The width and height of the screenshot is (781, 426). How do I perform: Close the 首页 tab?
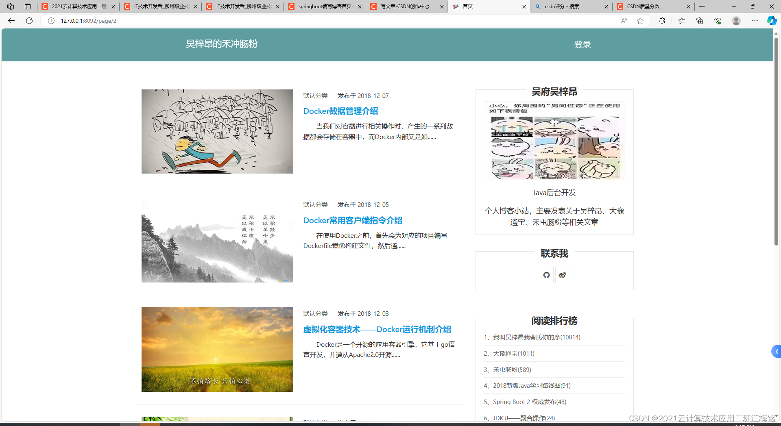click(x=524, y=7)
